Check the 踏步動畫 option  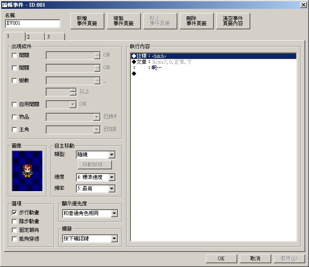pyautogui.click(x=14, y=221)
